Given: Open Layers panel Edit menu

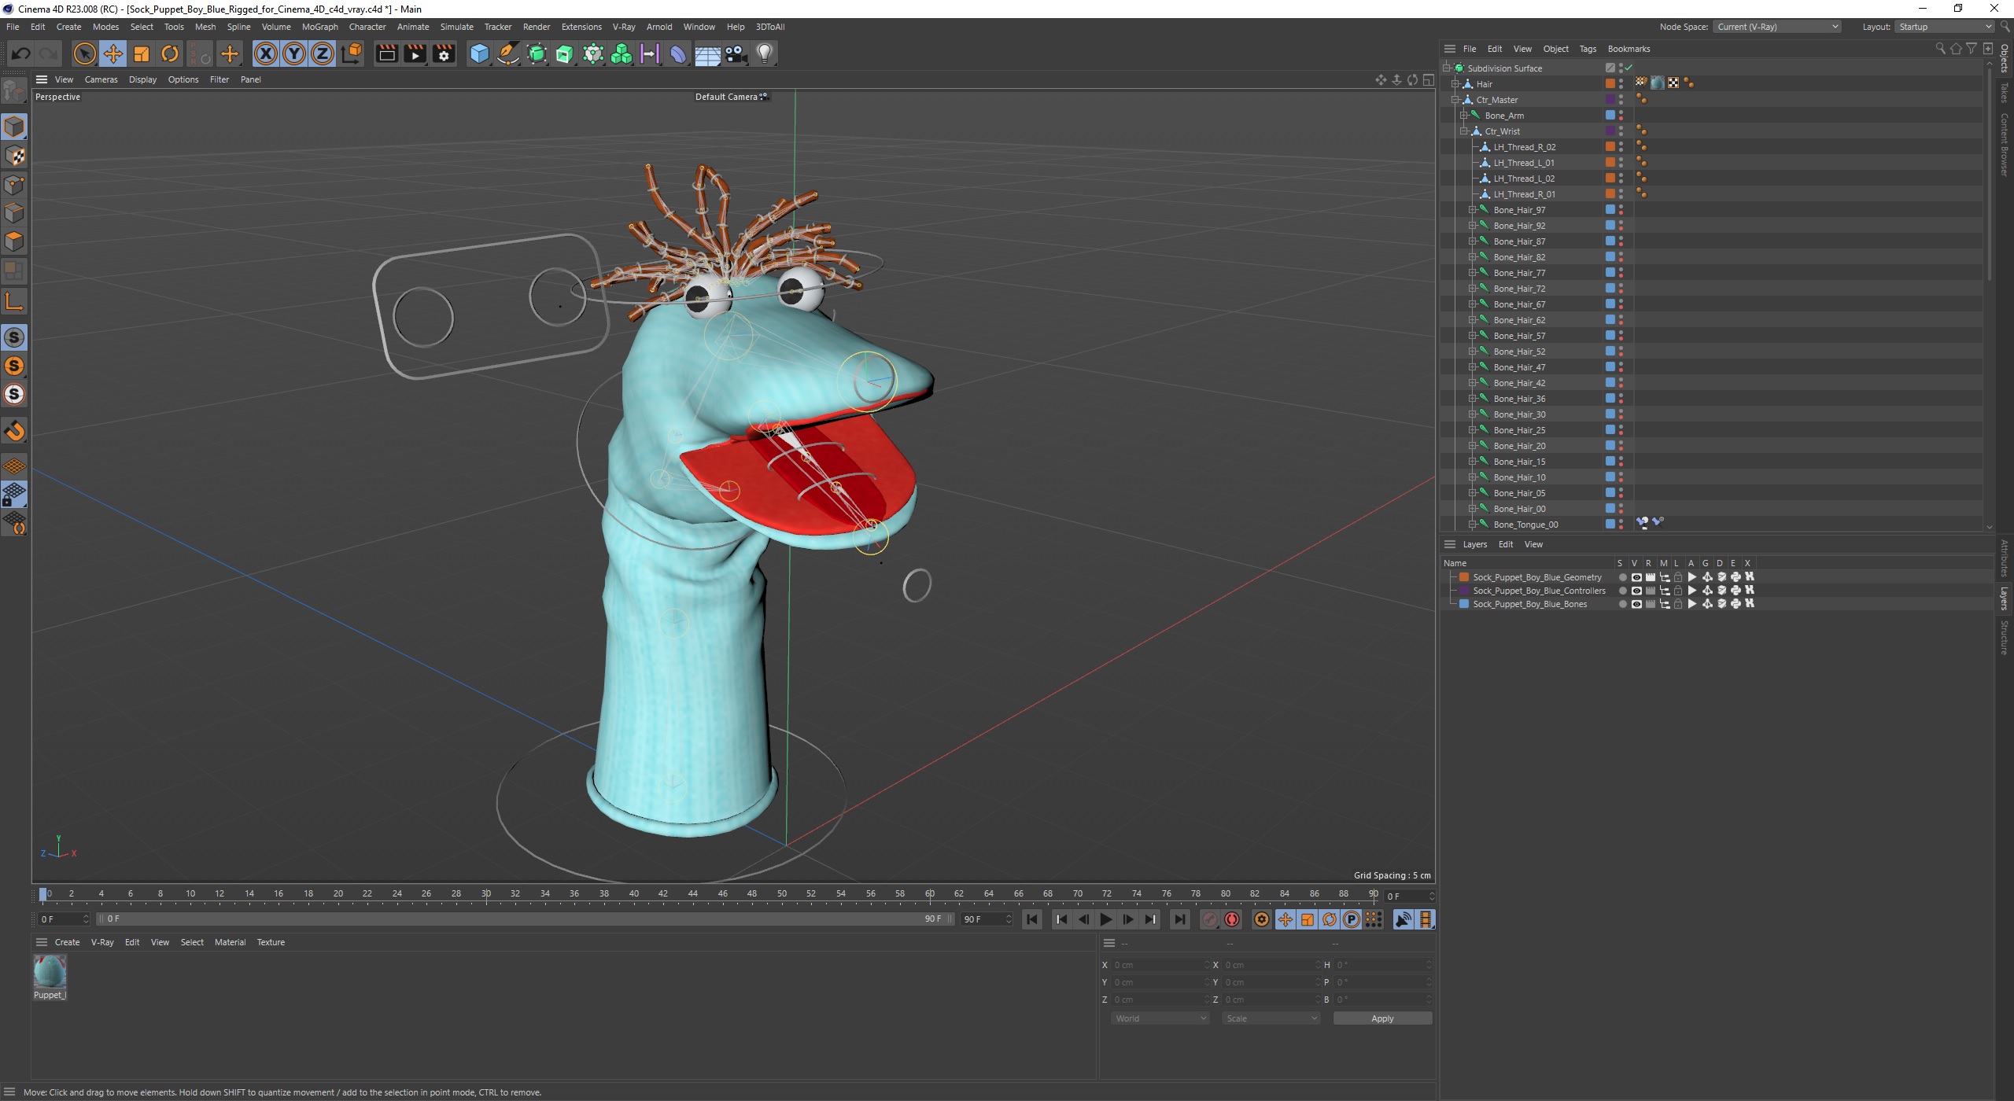Looking at the screenshot, I should [x=1505, y=544].
